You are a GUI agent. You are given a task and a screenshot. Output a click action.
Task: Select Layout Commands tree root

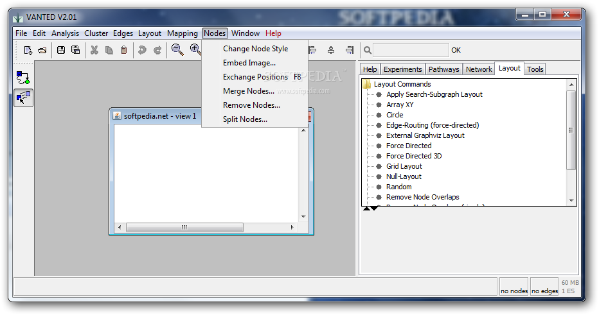pyautogui.click(x=402, y=84)
